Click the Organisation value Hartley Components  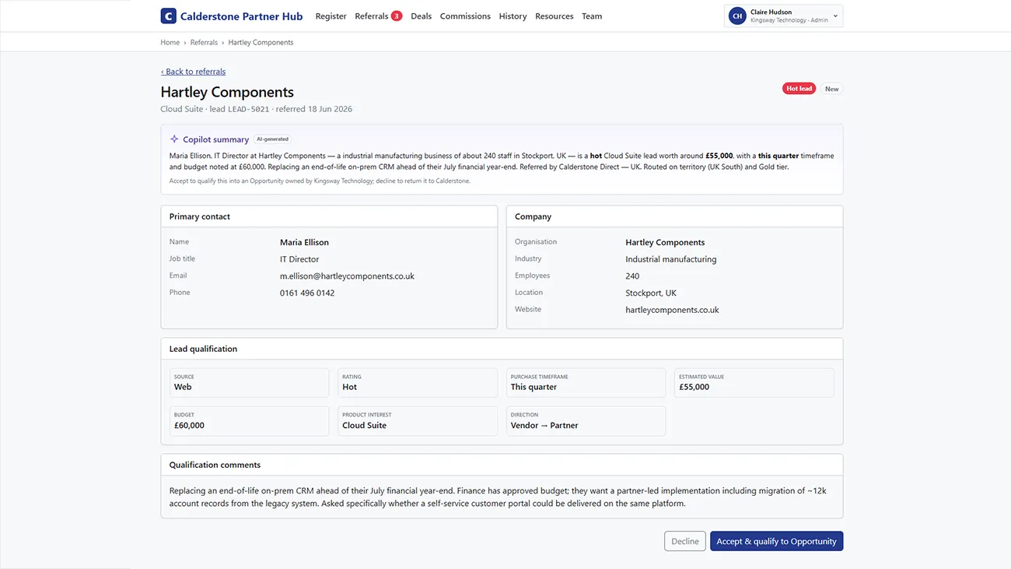coord(665,242)
